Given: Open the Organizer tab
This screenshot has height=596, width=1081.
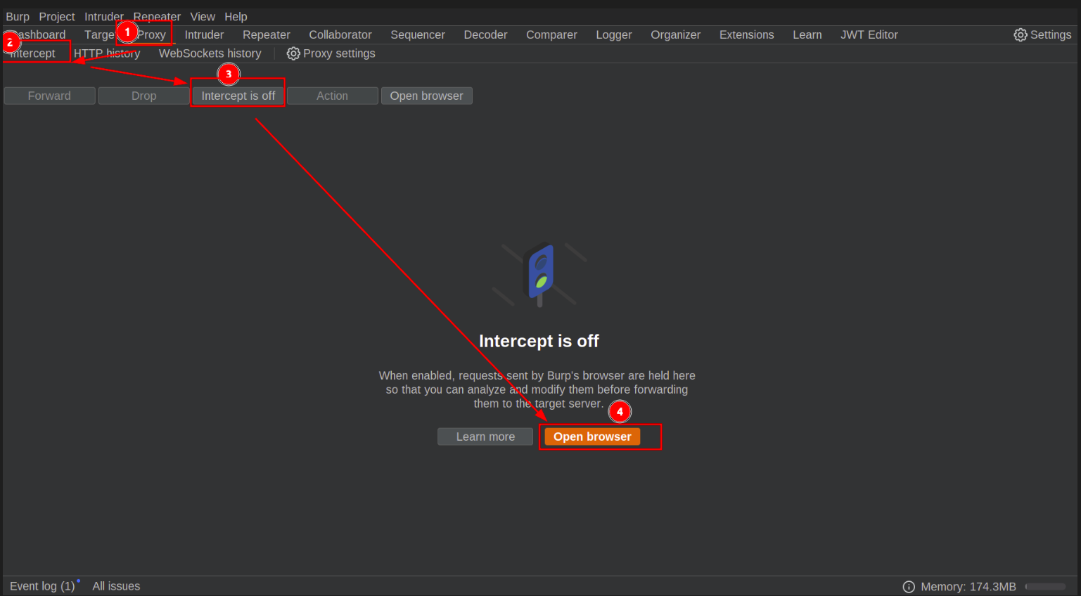Looking at the screenshot, I should pyautogui.click(x=676, y=34).
